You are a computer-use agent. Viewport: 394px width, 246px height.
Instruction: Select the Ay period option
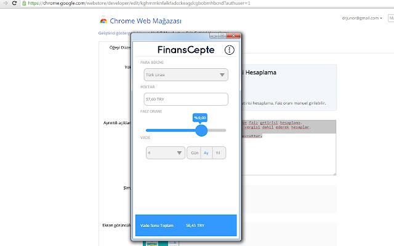point(206,153)
